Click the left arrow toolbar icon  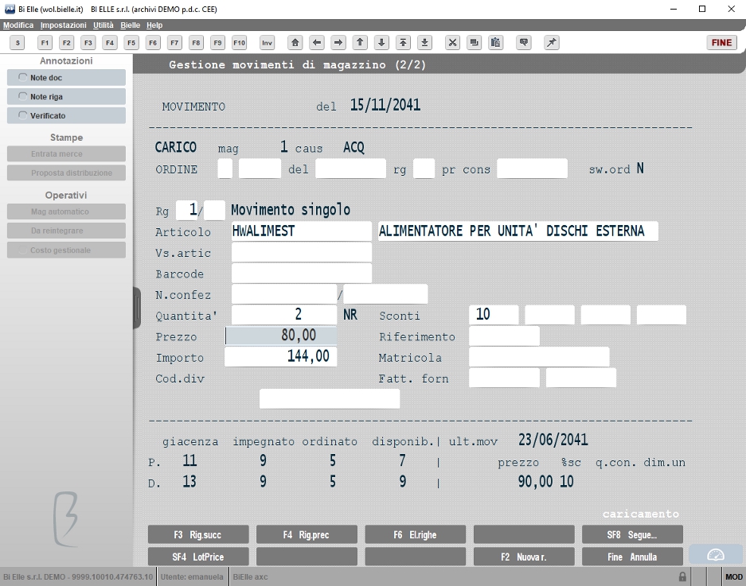317,43
